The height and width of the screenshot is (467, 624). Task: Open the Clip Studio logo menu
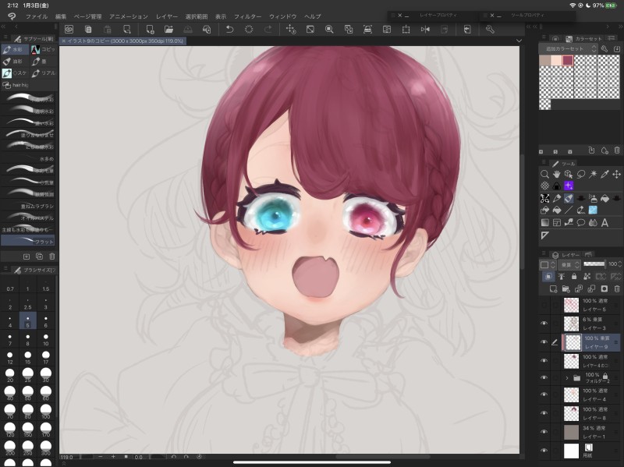(x=12, y=16)
